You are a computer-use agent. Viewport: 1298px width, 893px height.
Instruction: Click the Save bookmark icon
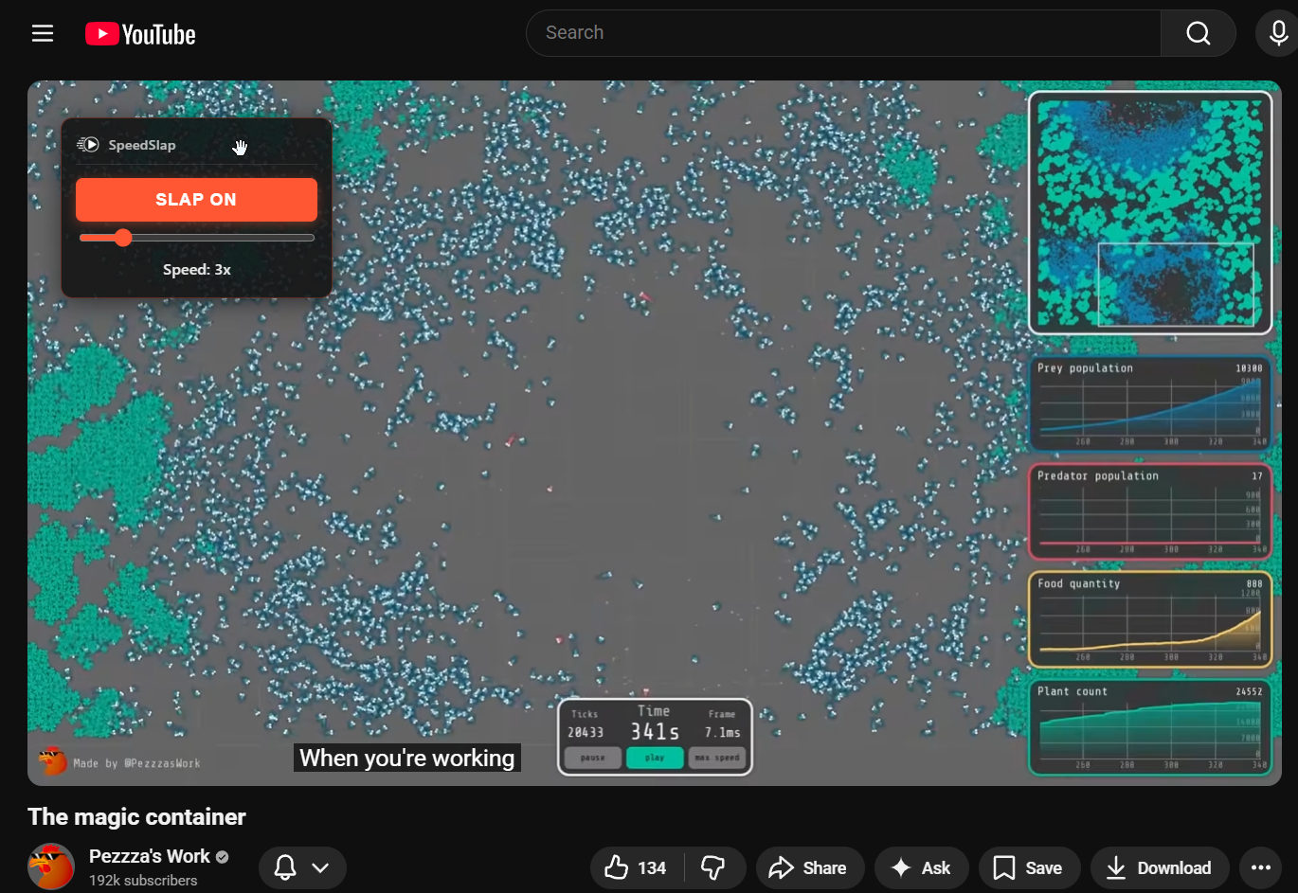pyautogui.click(x=1004, y=866)
